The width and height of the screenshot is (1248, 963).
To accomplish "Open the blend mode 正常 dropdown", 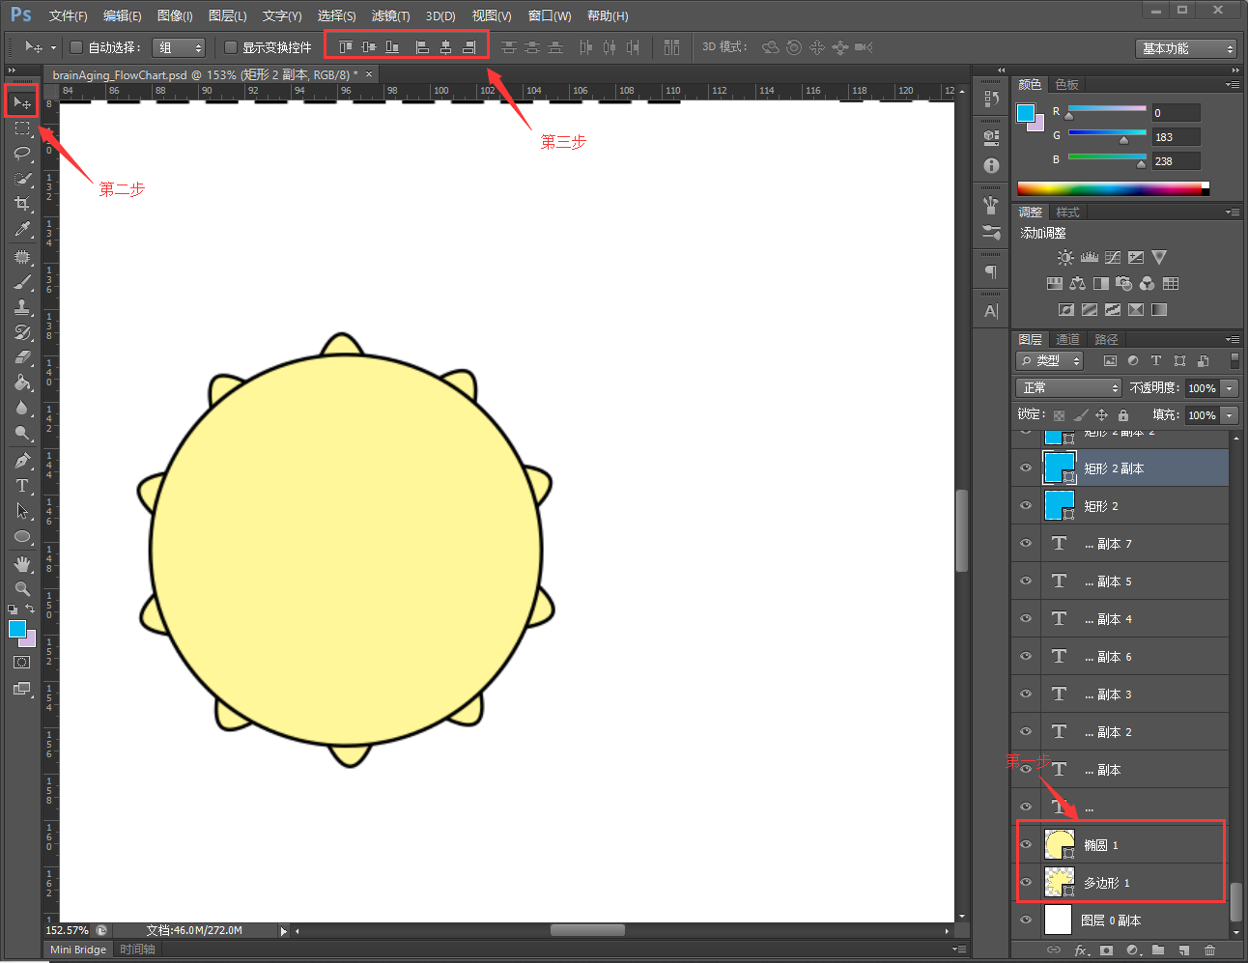I will point(1067,387).
